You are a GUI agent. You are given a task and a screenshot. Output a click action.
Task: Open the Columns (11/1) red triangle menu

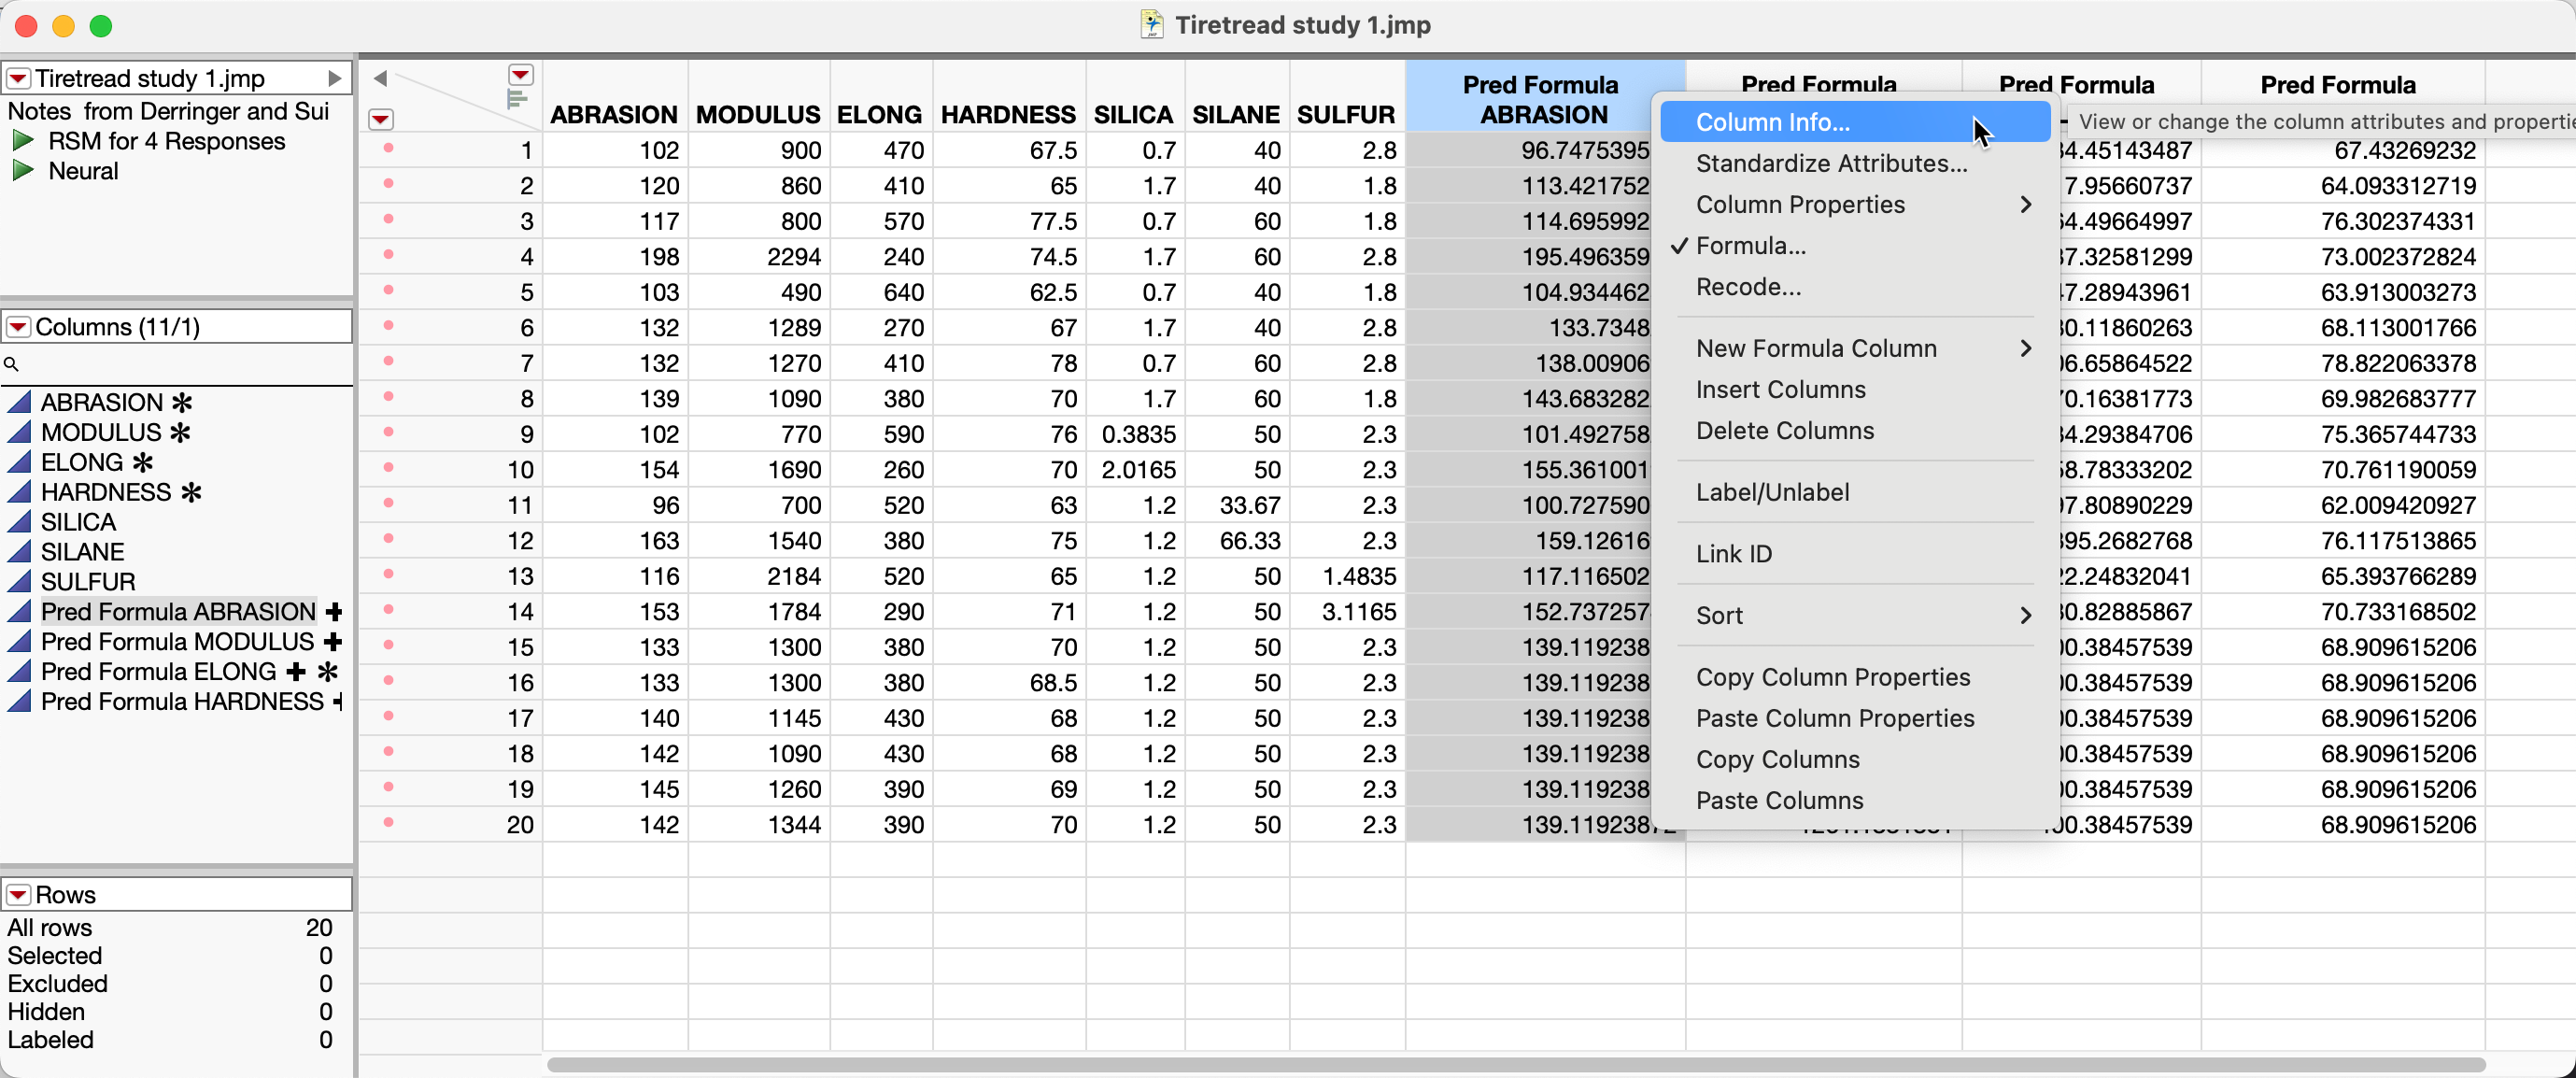(x=18, y=327)
